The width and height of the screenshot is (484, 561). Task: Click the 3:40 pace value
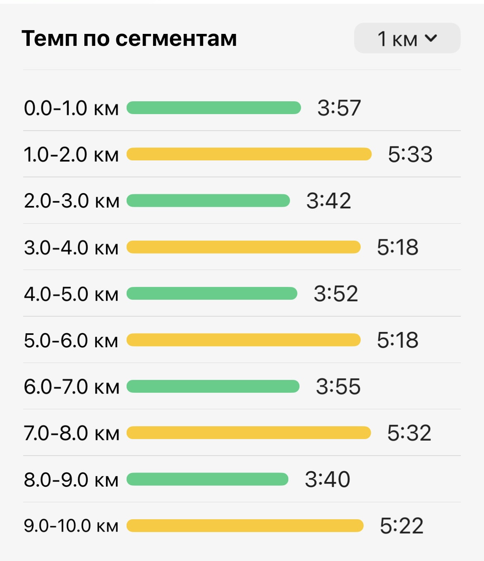(328, 480)
